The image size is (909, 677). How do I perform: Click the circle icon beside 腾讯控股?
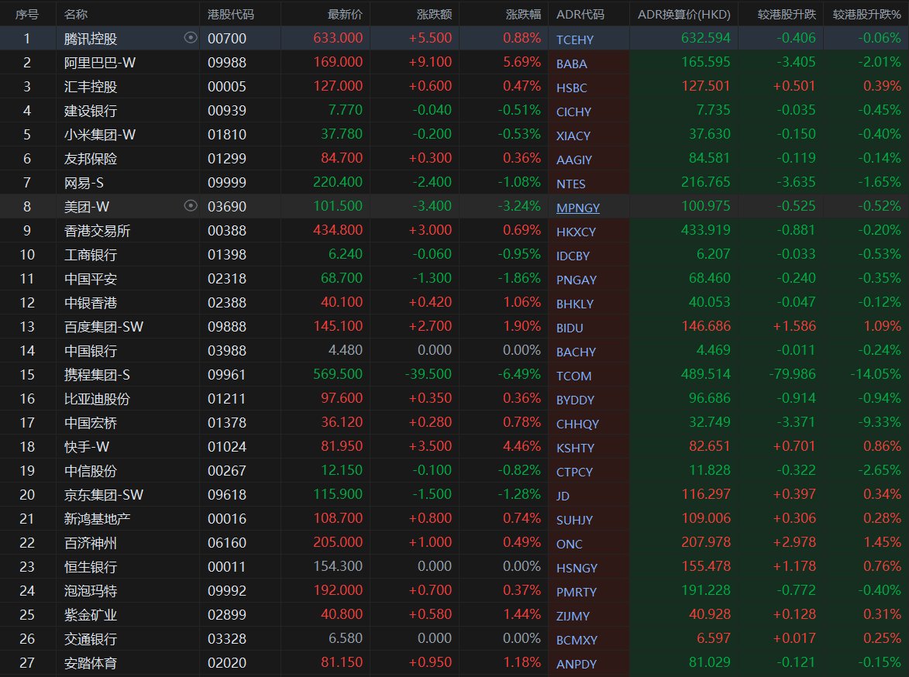click(x=191, y=38)
